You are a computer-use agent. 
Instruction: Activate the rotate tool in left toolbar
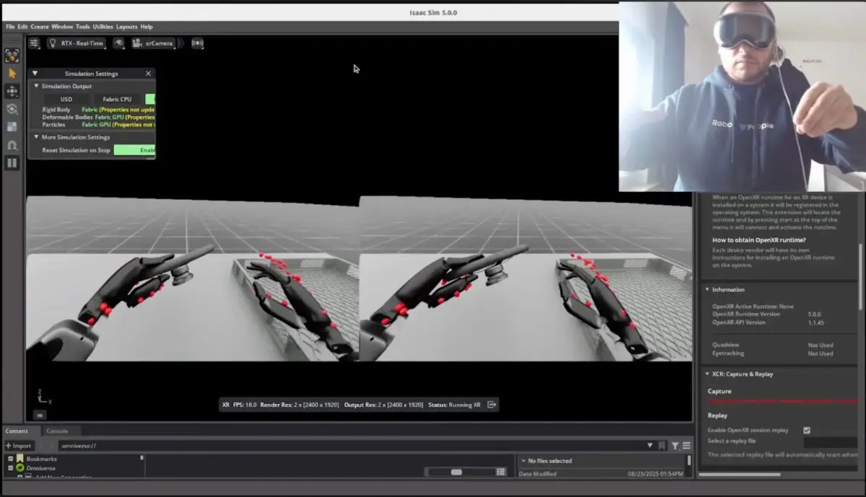click(x=12, y=109)
